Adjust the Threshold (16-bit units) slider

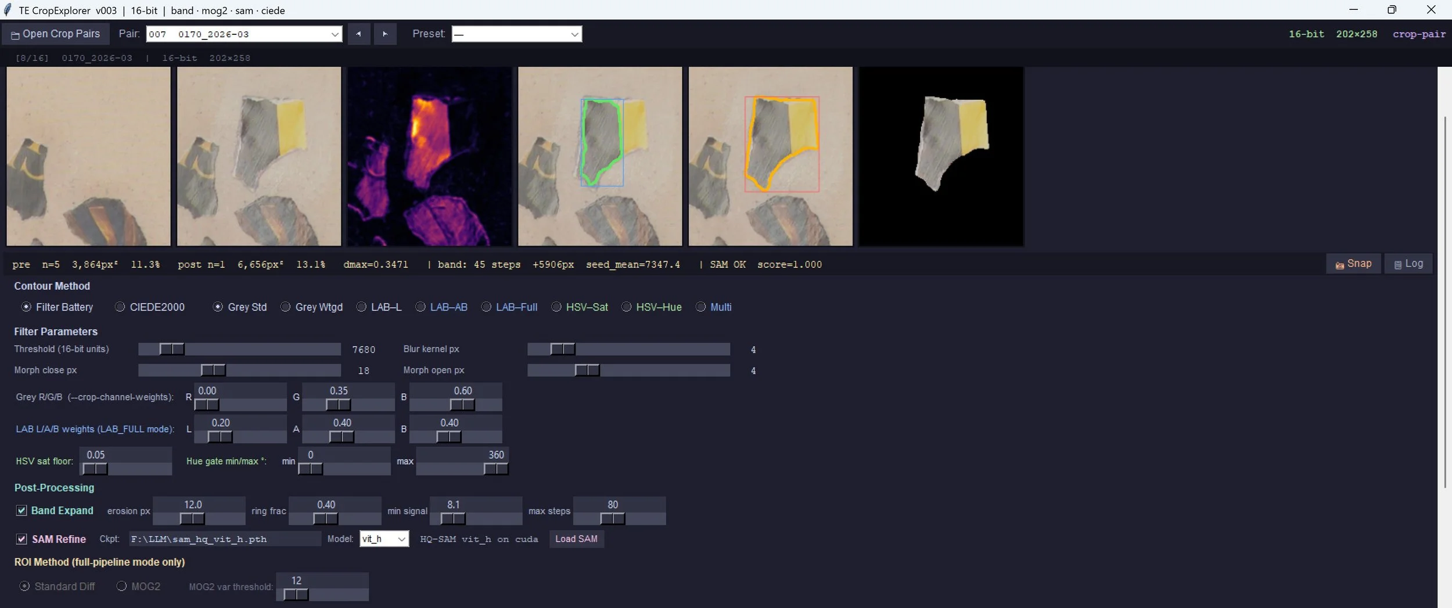239,349
